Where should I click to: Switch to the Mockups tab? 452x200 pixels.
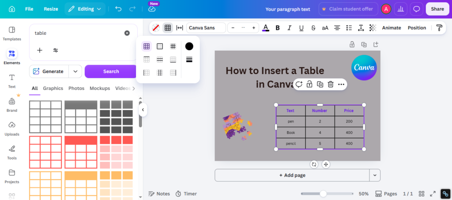[x=100, y=89]
